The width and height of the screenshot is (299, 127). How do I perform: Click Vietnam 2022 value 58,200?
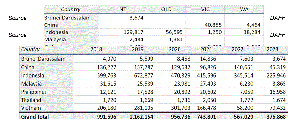tap(245, 108)
